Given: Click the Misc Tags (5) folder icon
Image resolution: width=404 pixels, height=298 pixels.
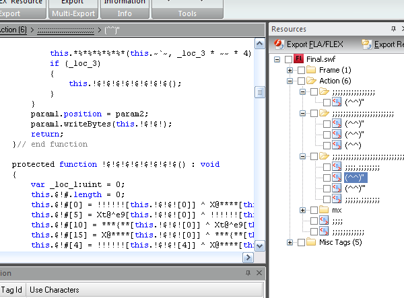Looking at the screenshot, I should point(311,242).
